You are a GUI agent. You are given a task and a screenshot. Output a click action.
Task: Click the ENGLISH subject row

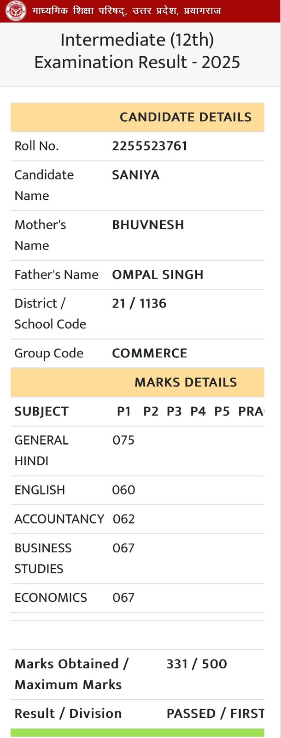point(137,490)
